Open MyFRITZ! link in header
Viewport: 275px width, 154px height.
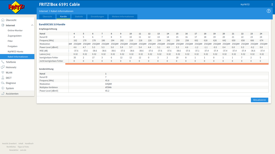(x=245, y=5)
